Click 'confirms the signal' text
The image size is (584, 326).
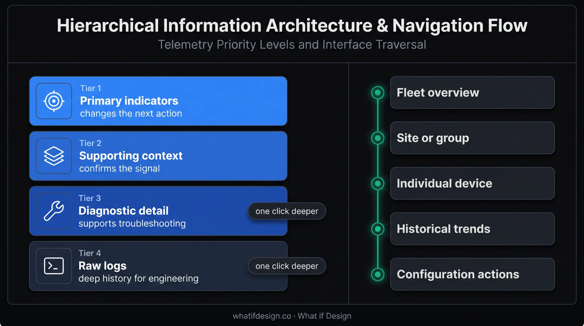click(120, 169)
